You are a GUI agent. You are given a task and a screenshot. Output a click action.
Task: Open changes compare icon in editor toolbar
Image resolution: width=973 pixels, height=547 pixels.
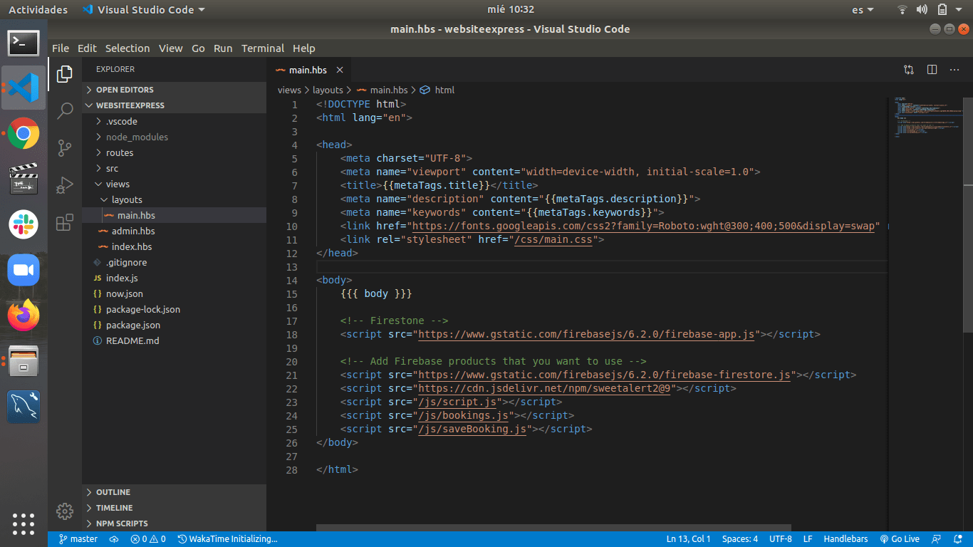coord(909,70)
